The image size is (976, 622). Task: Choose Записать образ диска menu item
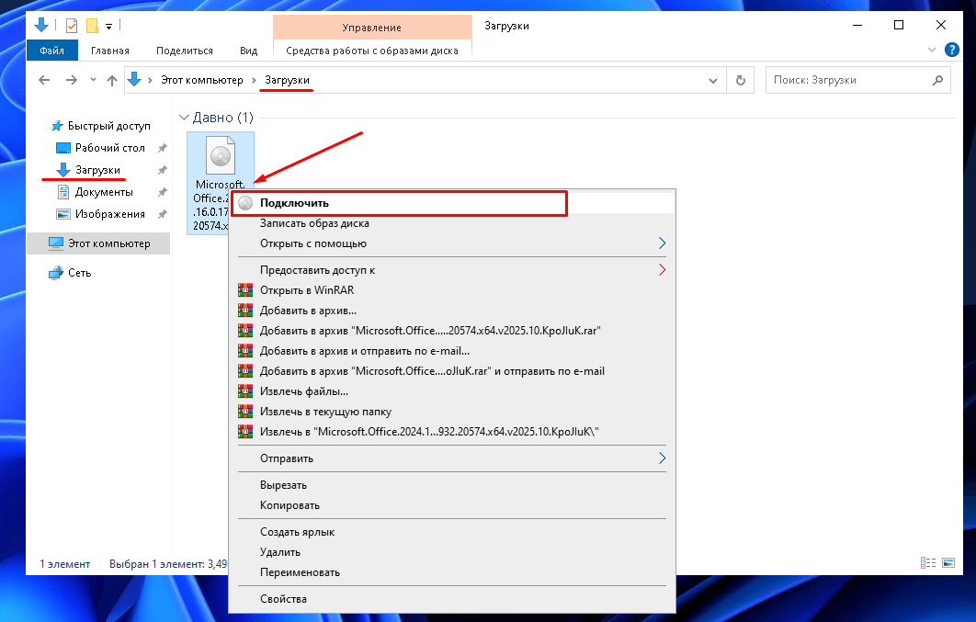[x=452, y=223]
